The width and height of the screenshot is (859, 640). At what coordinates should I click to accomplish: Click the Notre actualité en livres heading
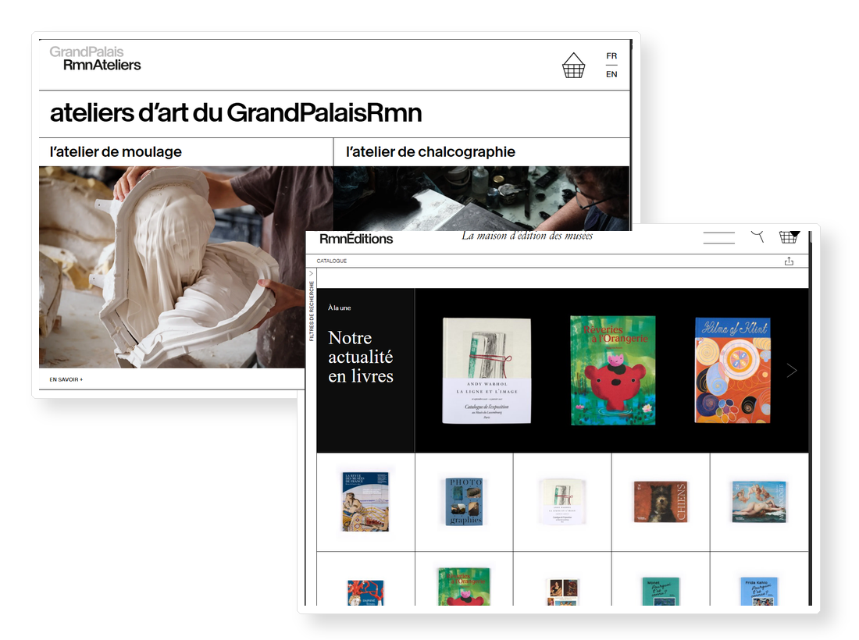pyautogui.click(x=361, y=357)
